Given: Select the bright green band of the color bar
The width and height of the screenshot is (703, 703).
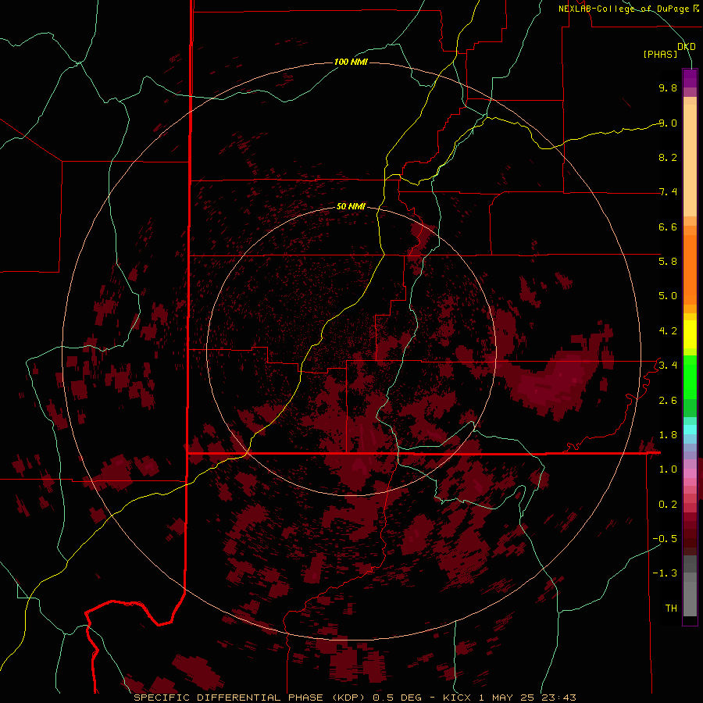Looking at the screenshot, I should (690, 377).
